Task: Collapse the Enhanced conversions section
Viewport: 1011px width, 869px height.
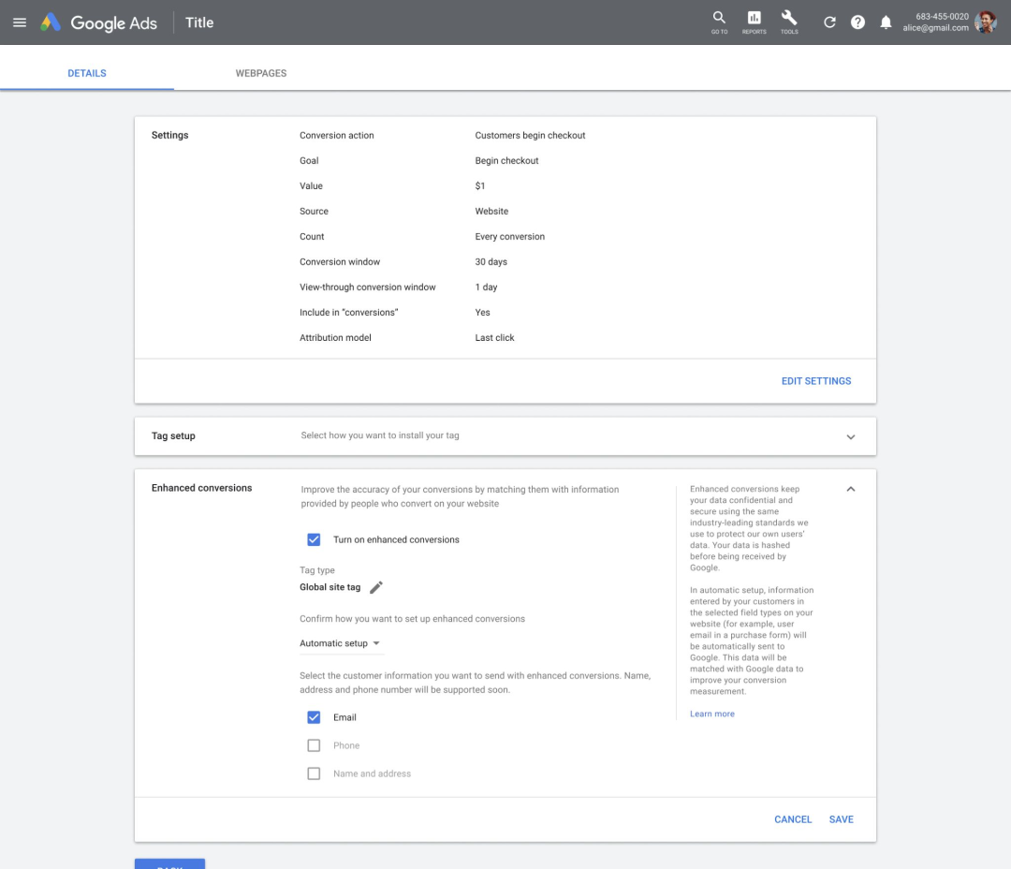Action: (850, 489)
